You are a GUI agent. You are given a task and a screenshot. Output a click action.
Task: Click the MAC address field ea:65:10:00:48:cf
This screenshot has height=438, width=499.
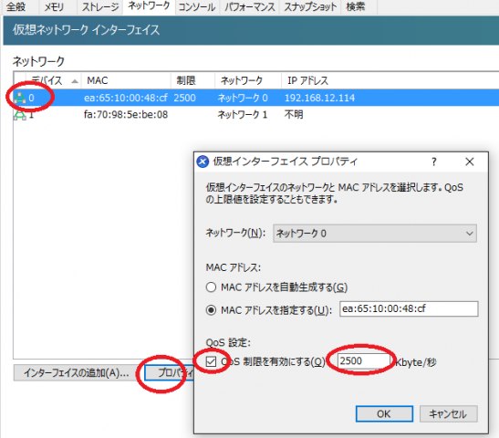pos(409,308)
